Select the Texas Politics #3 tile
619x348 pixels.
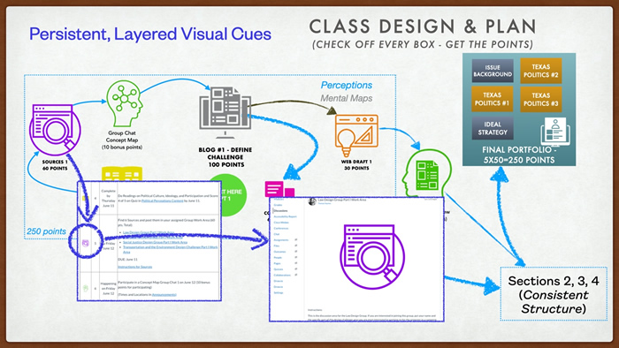pyautogui.click(x=541, y=99)
